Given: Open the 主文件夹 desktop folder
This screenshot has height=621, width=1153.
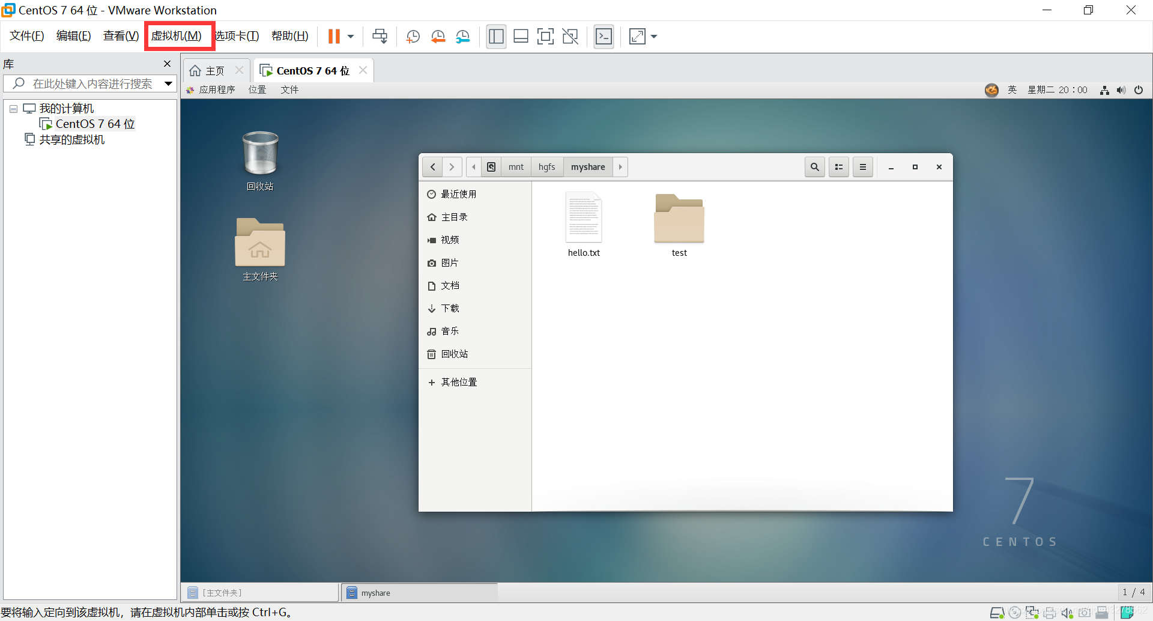Looking at the screenshot, I should (x=260, y=249).
